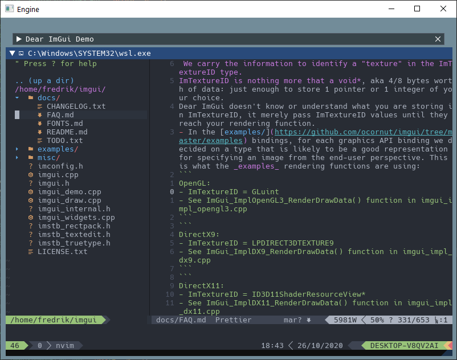Click the imstb_truetype.h question mark icon

[x=31, y=243]
